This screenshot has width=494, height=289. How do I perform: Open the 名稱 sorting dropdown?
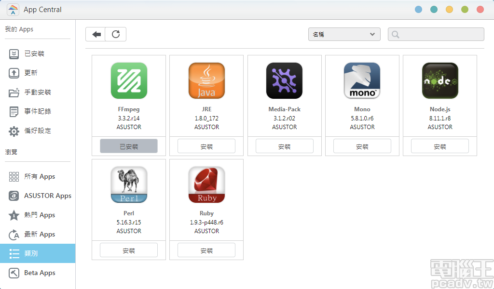344,34
